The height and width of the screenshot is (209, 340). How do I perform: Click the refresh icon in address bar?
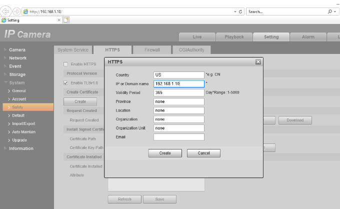240,11
